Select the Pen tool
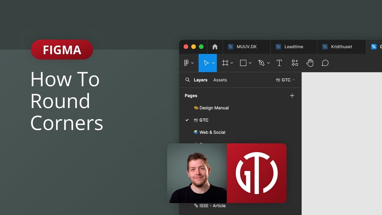This screenshot has width=382, height=215. point(262,63)
